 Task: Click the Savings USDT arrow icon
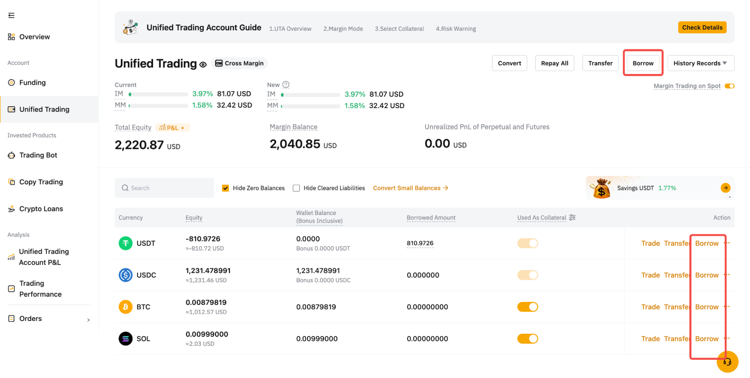(725, 188)
